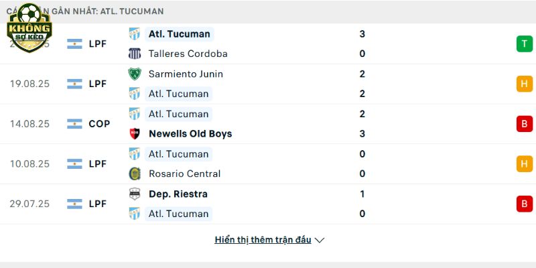
Task: Open the Hiển thị thêm trận đấu link
Action: [263, 240]
